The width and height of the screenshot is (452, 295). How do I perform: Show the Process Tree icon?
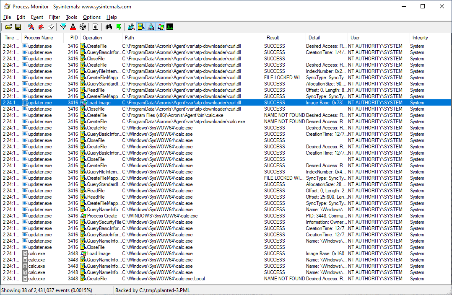point(96,27)
